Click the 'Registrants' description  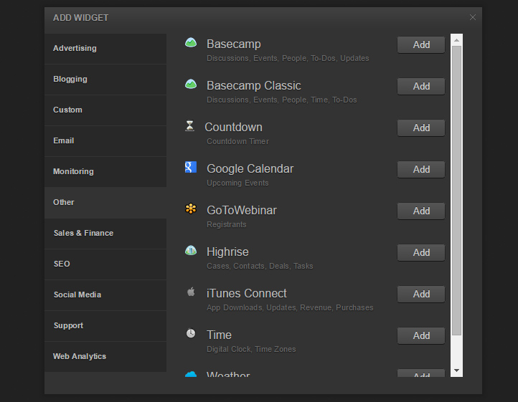226,224
